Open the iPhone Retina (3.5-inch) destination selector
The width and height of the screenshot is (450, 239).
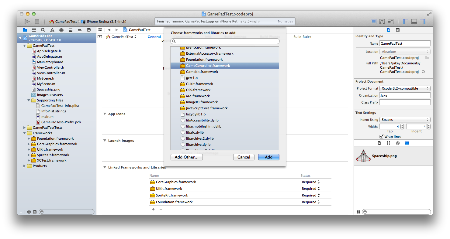click(104, 22)
